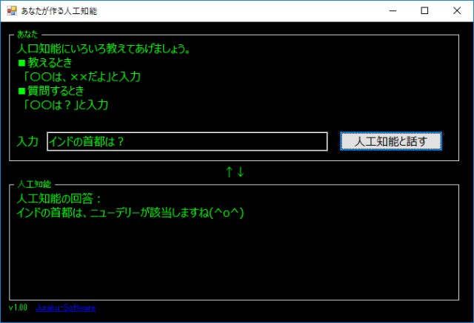The height and width of the screenshot is (323, 474).
Task: Click the app icon in the title bar
Action: click(x=11, y=11)
